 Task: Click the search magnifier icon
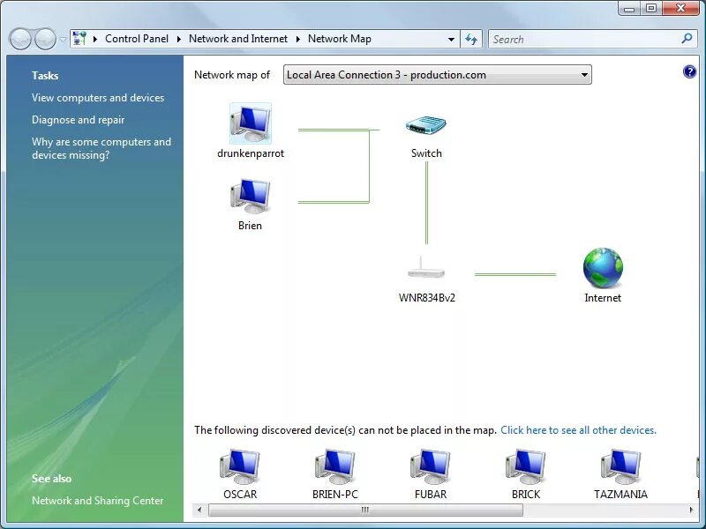(687, 39)
